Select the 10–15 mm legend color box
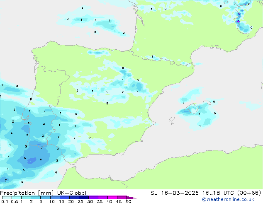263x203 pixels. click(x=55, y=198)
